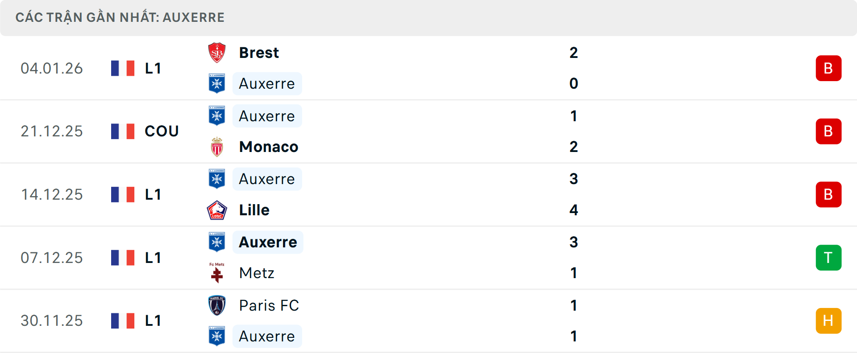Image resolution: width=857 pixels, height=353 pixels.
Task: Click the Các trận gần nhất: Auxerre header
Action: click(120, 17)
